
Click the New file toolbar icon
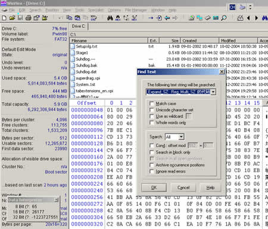click(4, 18)
